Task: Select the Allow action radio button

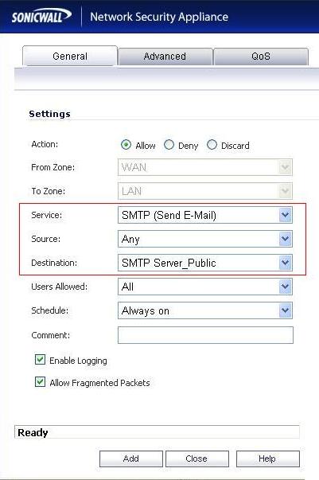Action: 126,145
